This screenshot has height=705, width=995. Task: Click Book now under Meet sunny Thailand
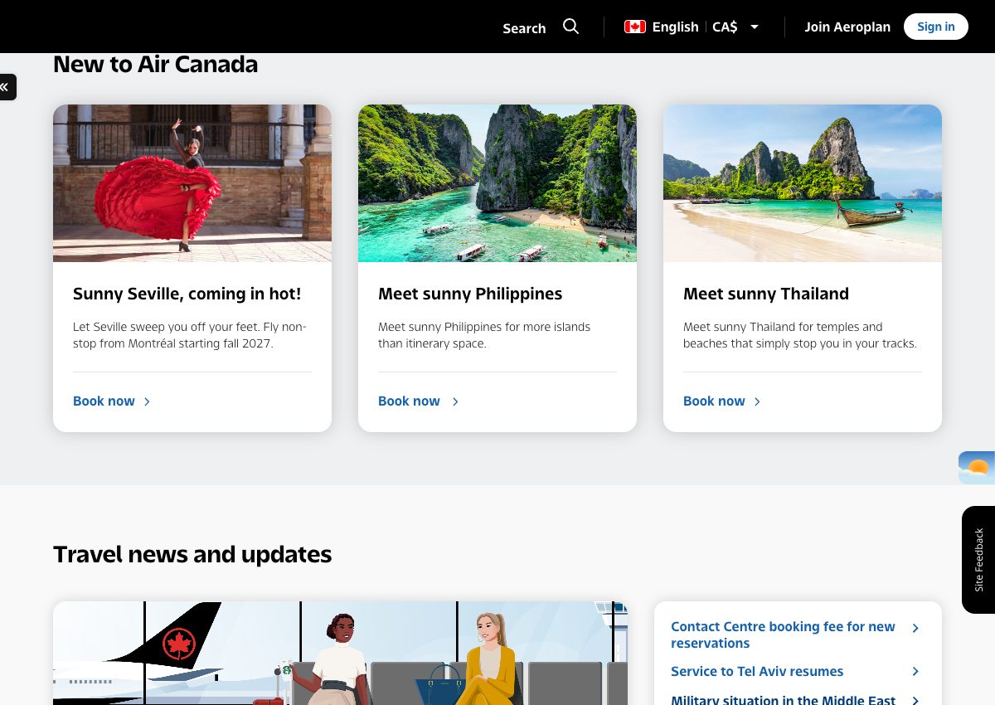click(x=714, y=401)
